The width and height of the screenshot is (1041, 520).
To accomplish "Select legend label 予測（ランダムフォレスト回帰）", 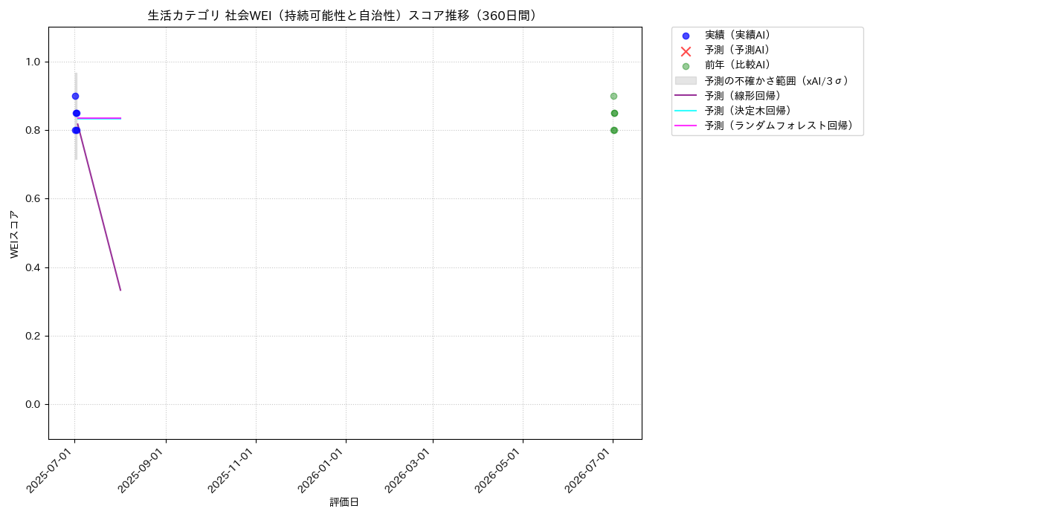I will (x=779, y=126).
